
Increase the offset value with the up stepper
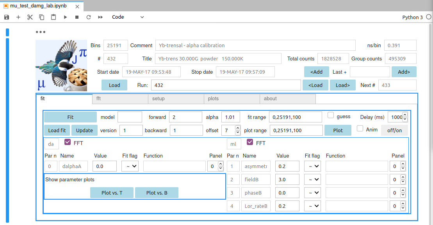238,128
